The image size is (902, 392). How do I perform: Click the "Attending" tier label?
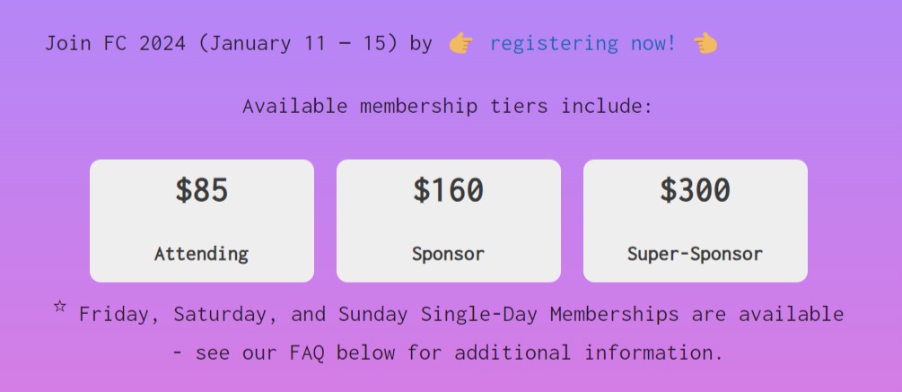pos(202,254)
